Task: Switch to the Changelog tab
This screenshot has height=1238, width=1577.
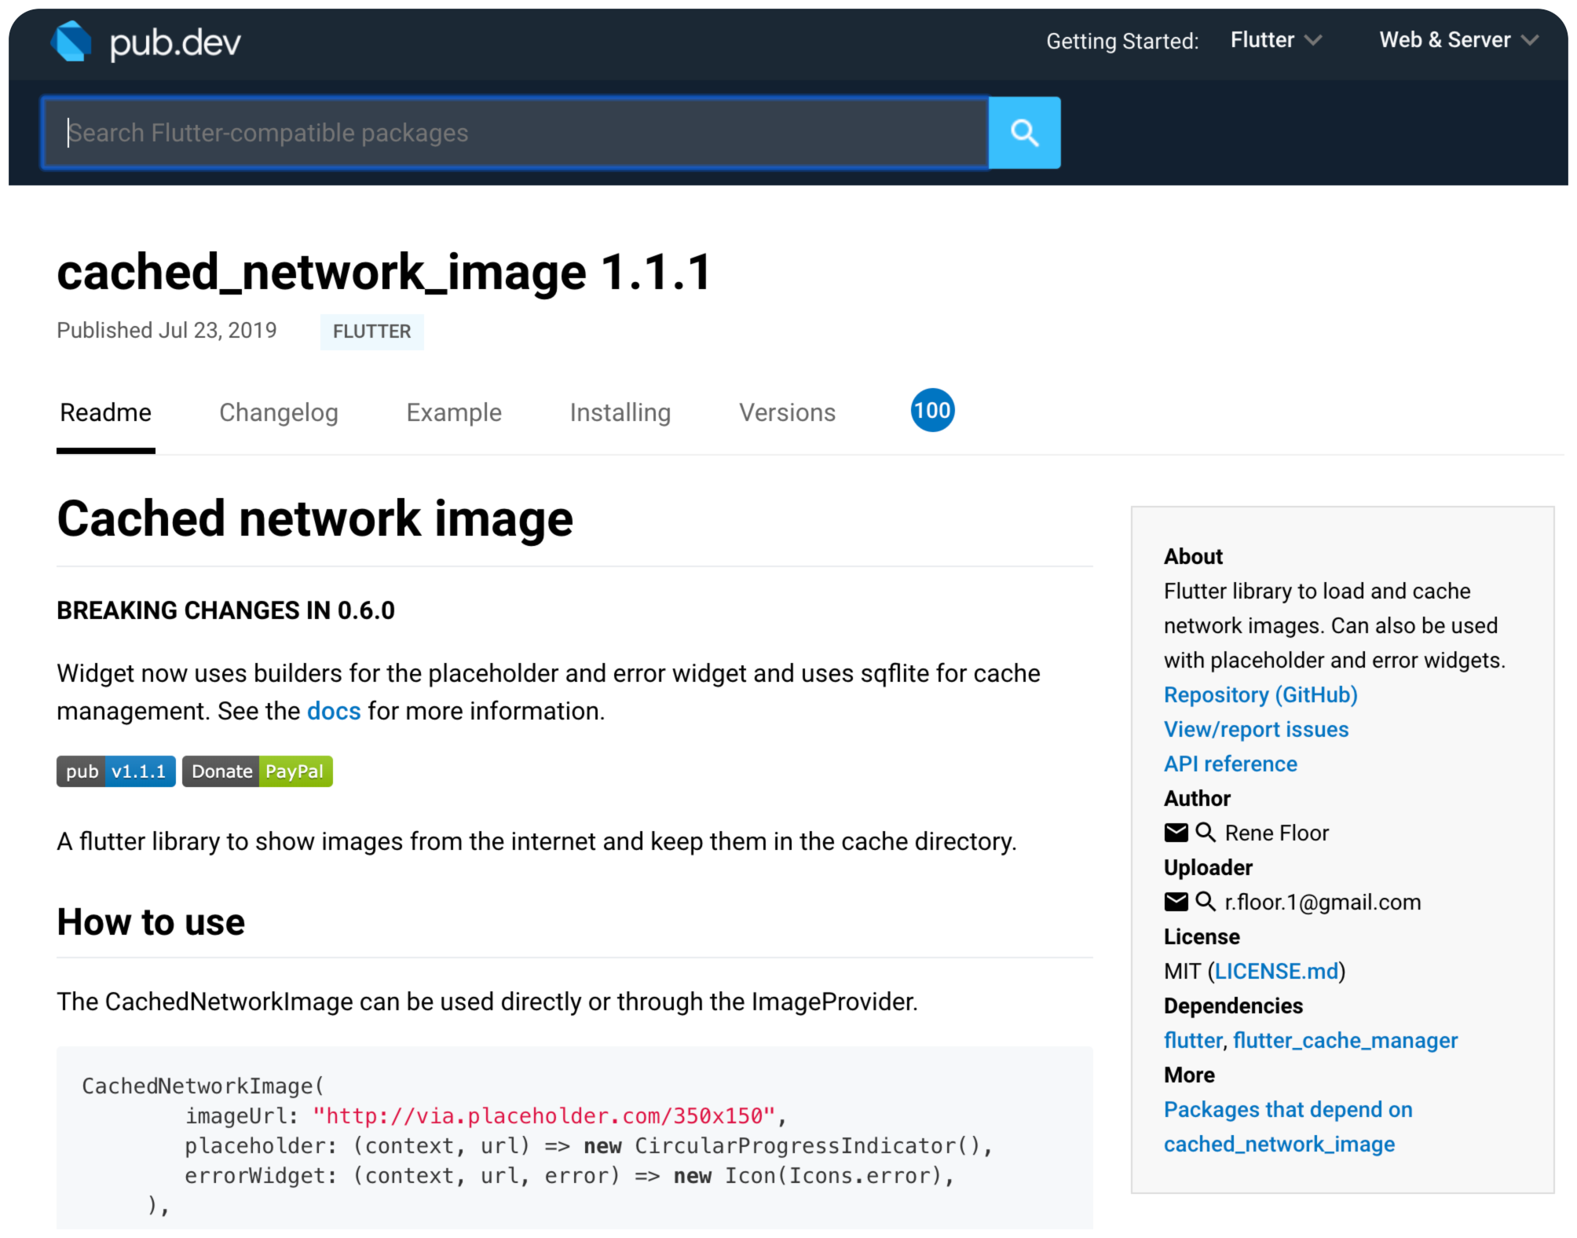Action: pos(278,412)
